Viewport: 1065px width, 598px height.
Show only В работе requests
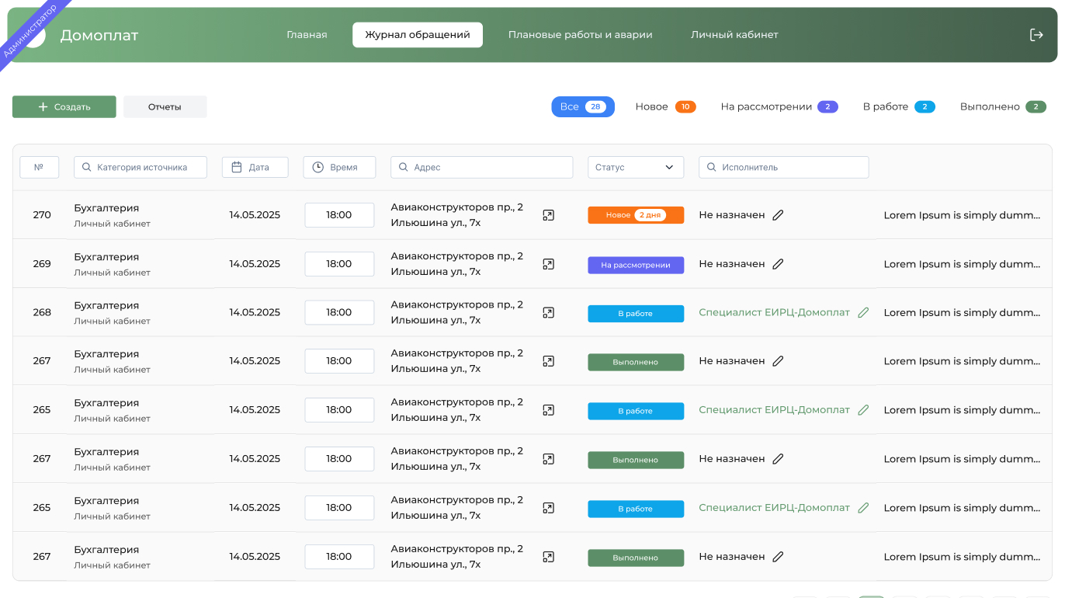pos(898,106)
